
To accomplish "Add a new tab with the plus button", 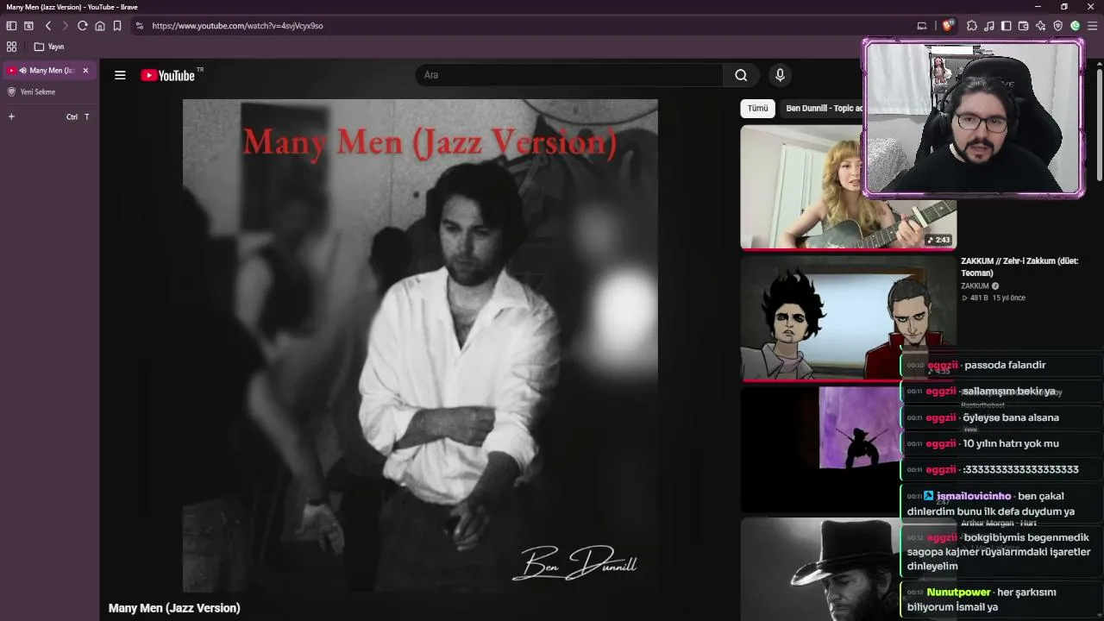I will [x=11, y=116].
